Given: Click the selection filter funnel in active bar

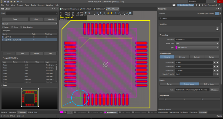Looking at the screenshot, I should click(x=86, y=13).
